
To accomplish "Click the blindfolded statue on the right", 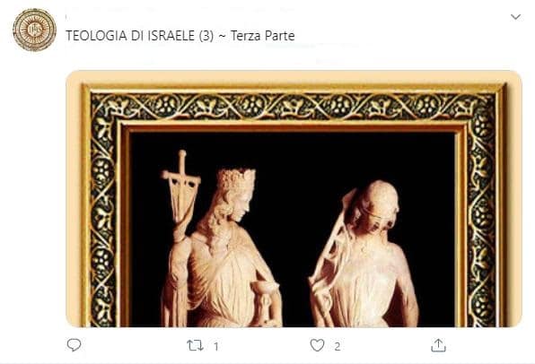I will (364, 254).
